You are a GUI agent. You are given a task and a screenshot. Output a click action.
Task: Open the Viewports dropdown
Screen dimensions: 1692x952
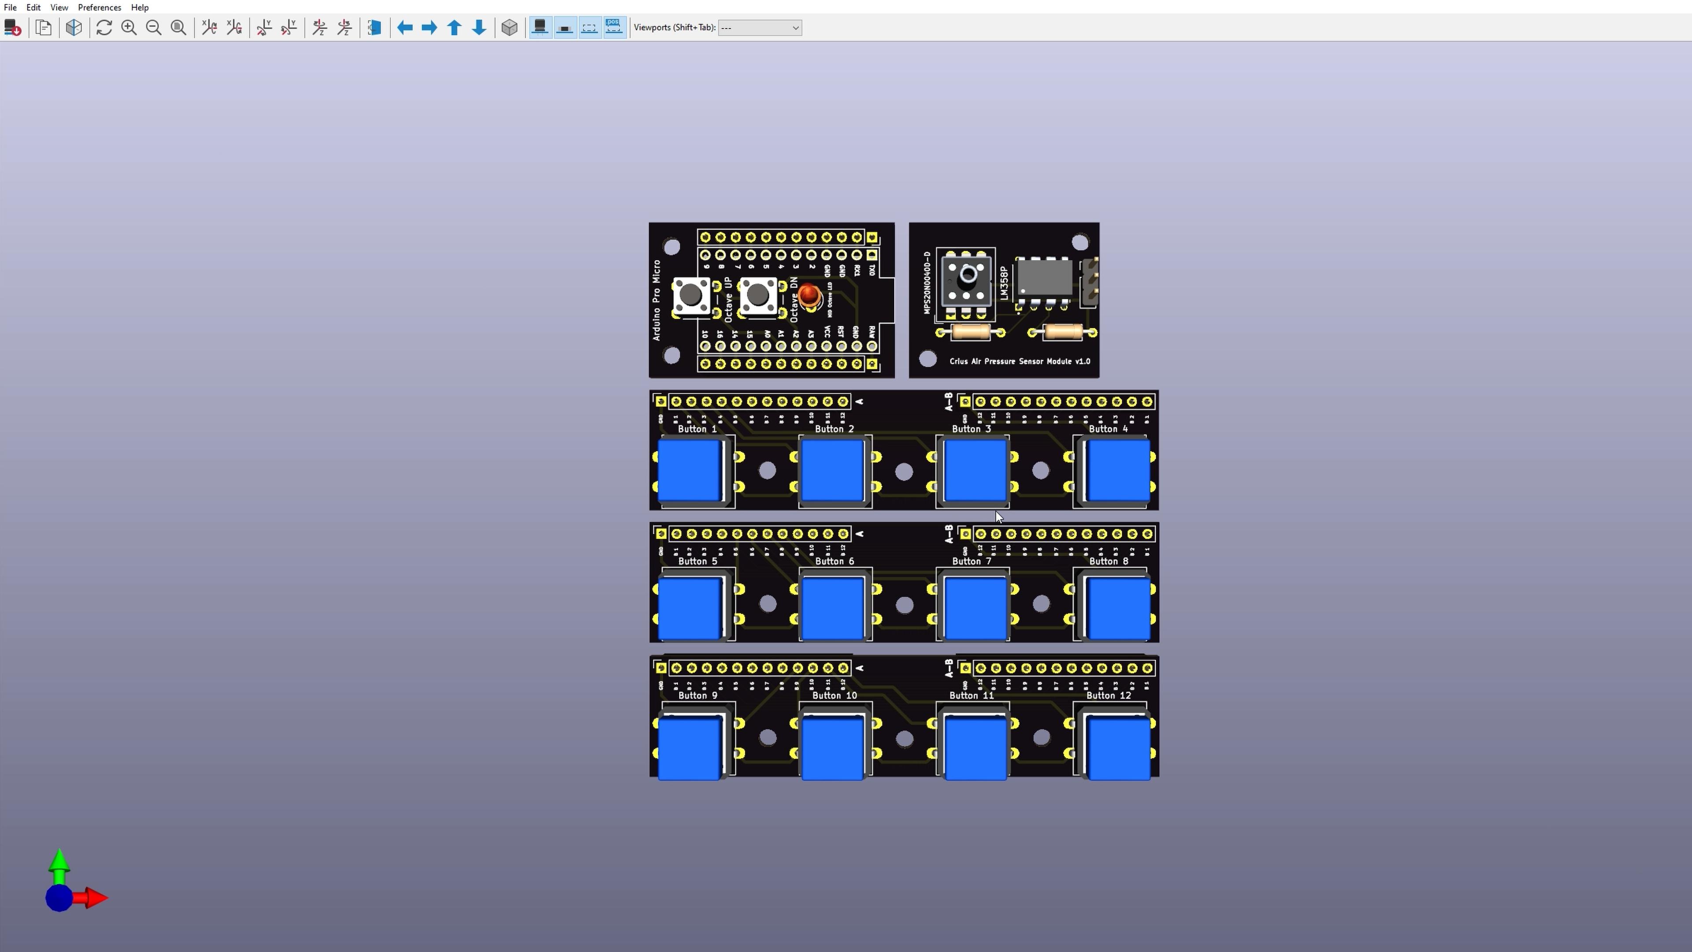[760, 28]
